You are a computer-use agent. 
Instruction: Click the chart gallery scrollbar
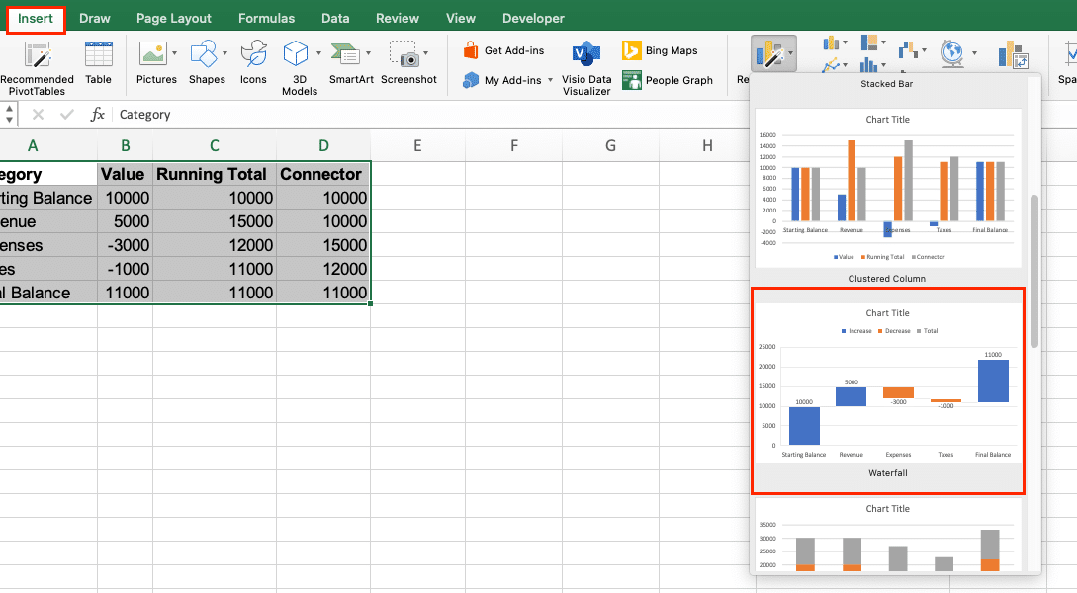(x=1034, y=271)
